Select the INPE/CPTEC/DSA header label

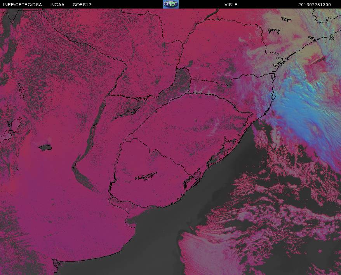click(x=23, y=5)
